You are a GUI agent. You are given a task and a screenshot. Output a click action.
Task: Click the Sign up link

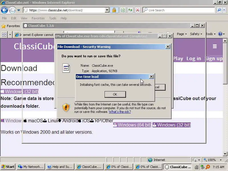coord(213,59)
